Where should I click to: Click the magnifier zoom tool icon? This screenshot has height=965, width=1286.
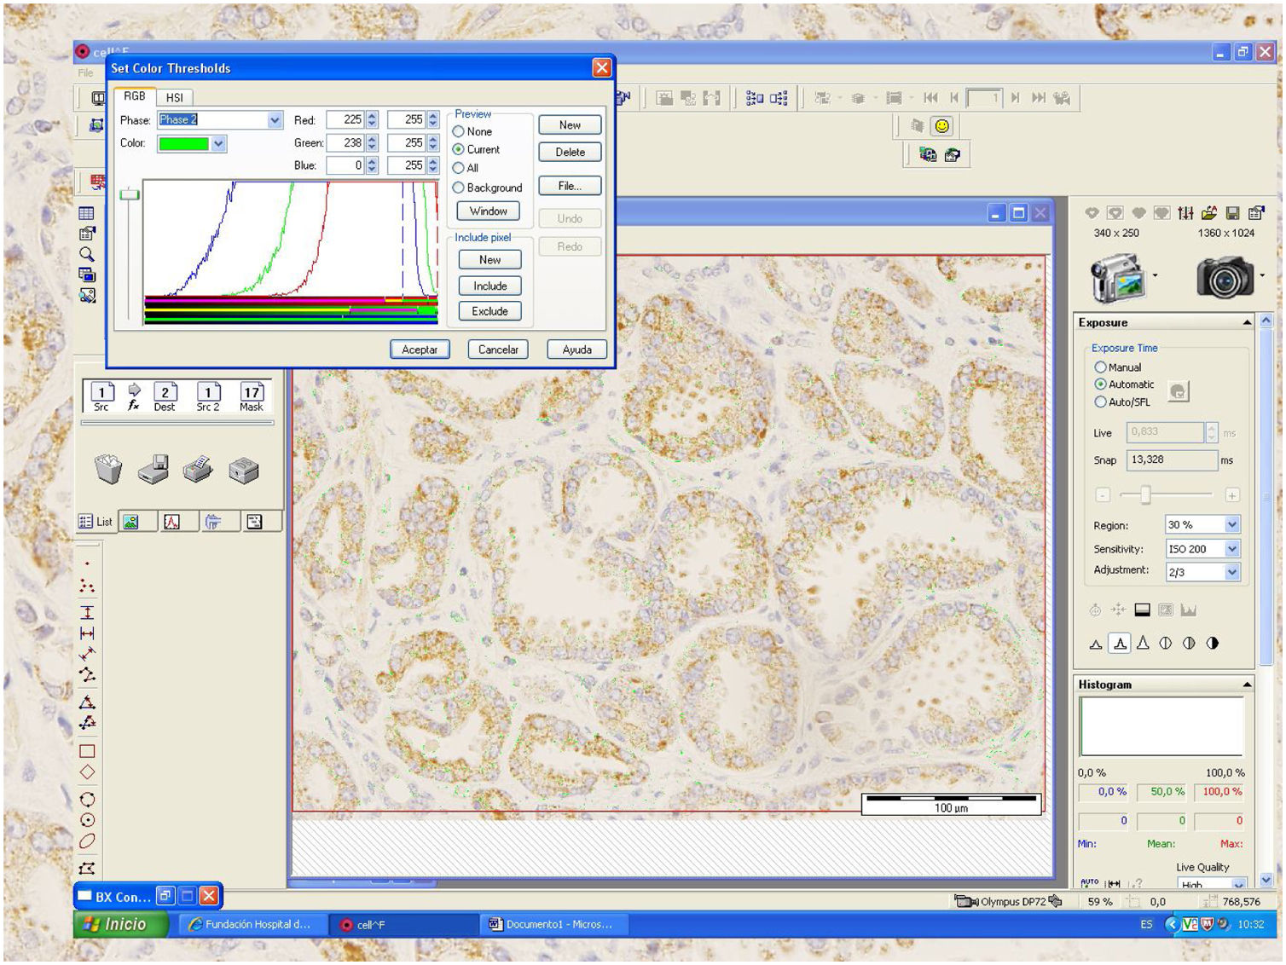(87, 254)
